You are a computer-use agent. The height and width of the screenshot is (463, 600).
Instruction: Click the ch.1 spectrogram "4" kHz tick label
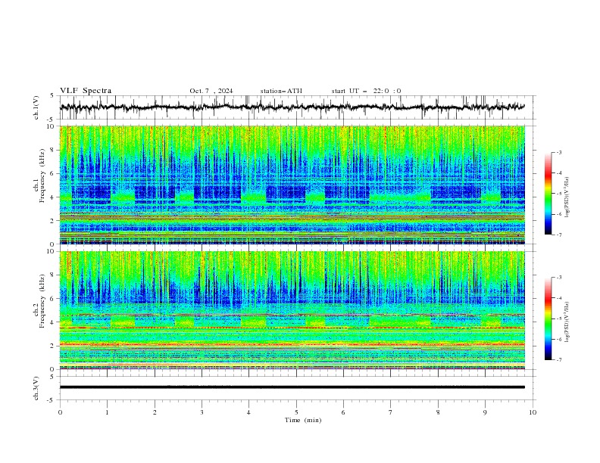(x=53, y=197)
